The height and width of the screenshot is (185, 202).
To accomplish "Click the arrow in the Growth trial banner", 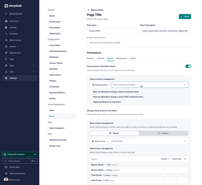I will coord(35,154).
